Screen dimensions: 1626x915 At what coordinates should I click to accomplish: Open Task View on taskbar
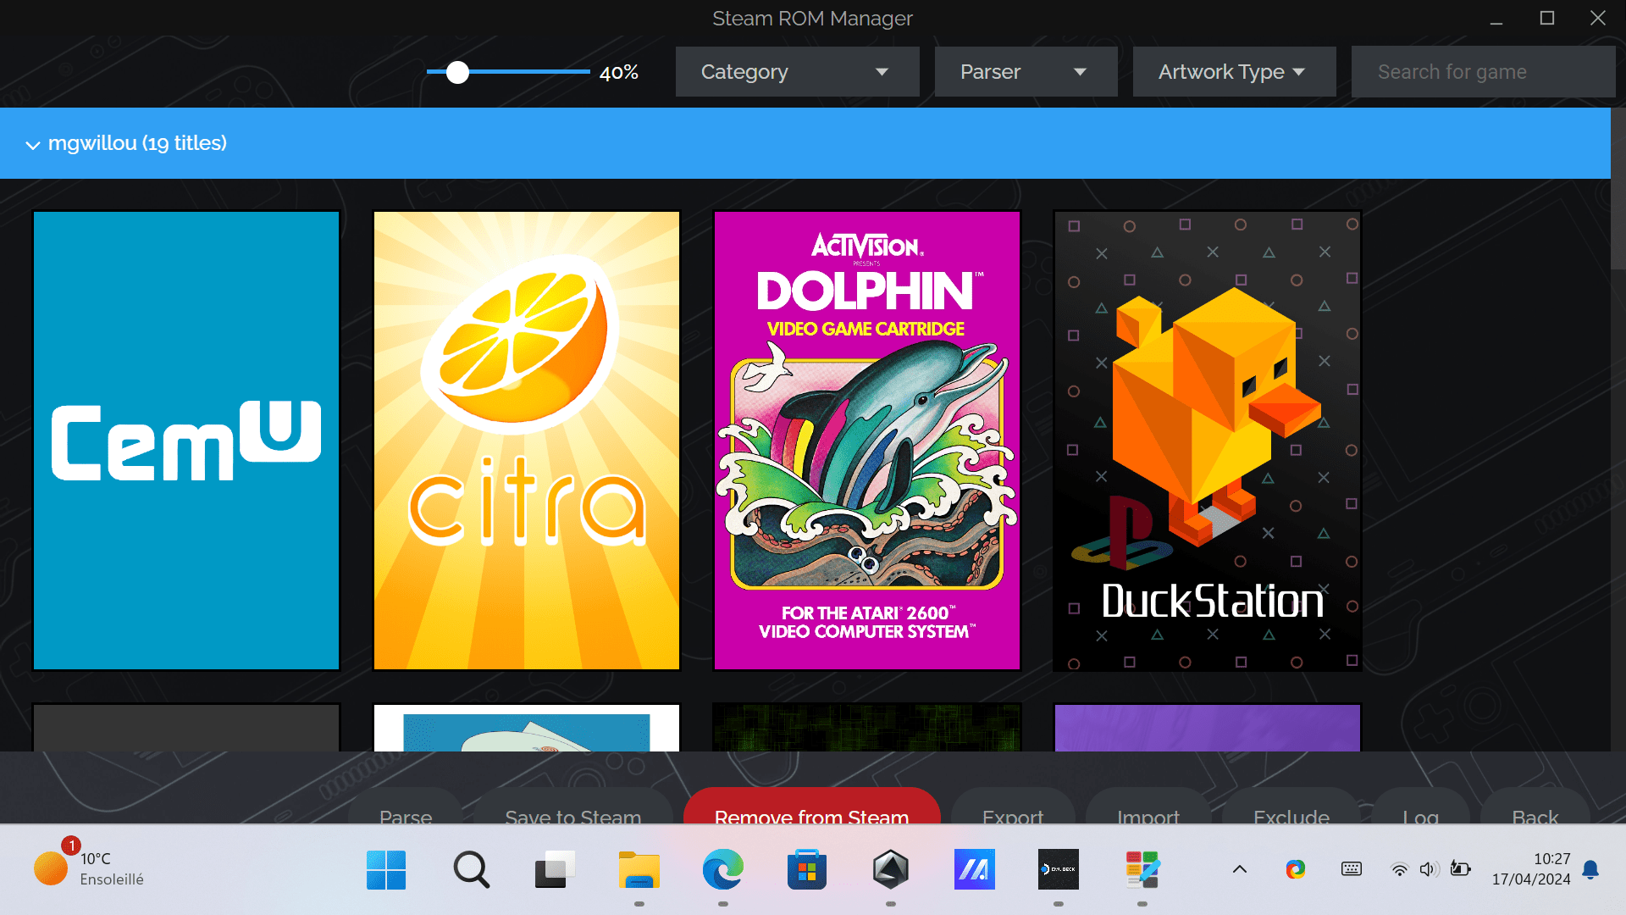tap(555, 869)
